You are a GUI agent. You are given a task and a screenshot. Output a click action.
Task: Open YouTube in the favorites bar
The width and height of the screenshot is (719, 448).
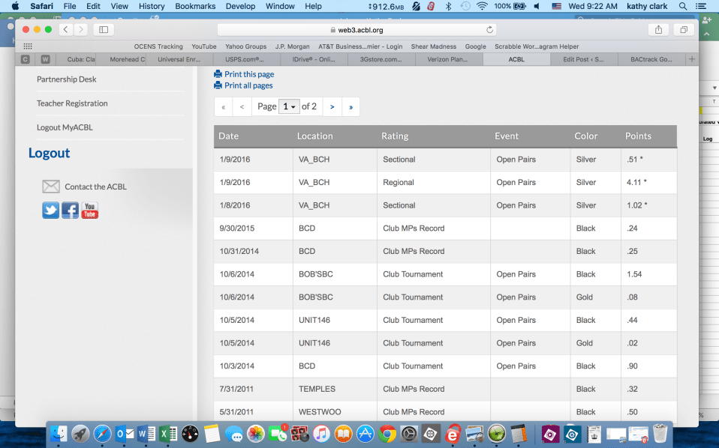pyautogui.click(x=203, y=46)
